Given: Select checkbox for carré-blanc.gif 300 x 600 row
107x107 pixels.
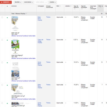Looking at the screenshot, I should click(x=2, y=62).
